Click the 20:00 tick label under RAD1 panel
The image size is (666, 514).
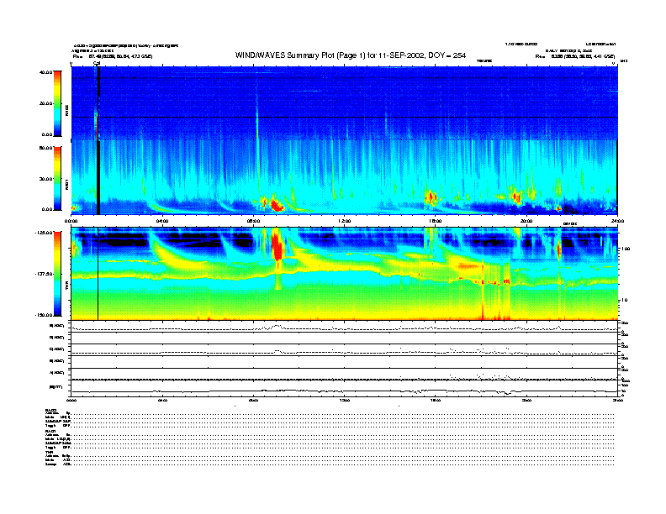click(526, 221)
